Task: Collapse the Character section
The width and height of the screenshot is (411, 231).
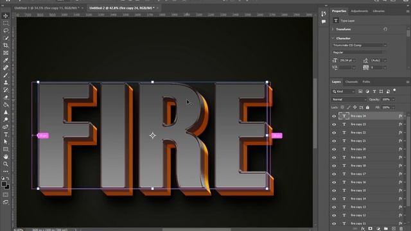Action: click(333, 38)
